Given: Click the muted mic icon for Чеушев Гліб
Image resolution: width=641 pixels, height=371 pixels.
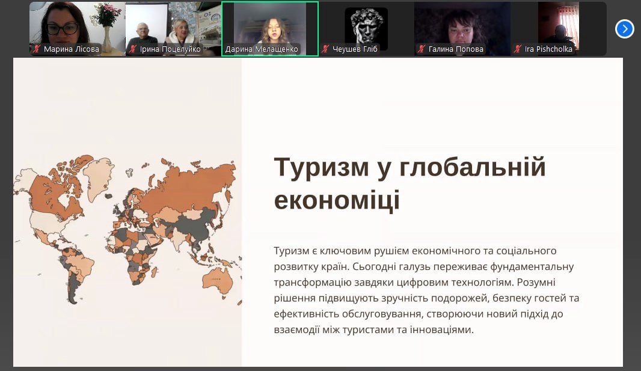Looking at the screenshot, I should (x=325, y=49).
